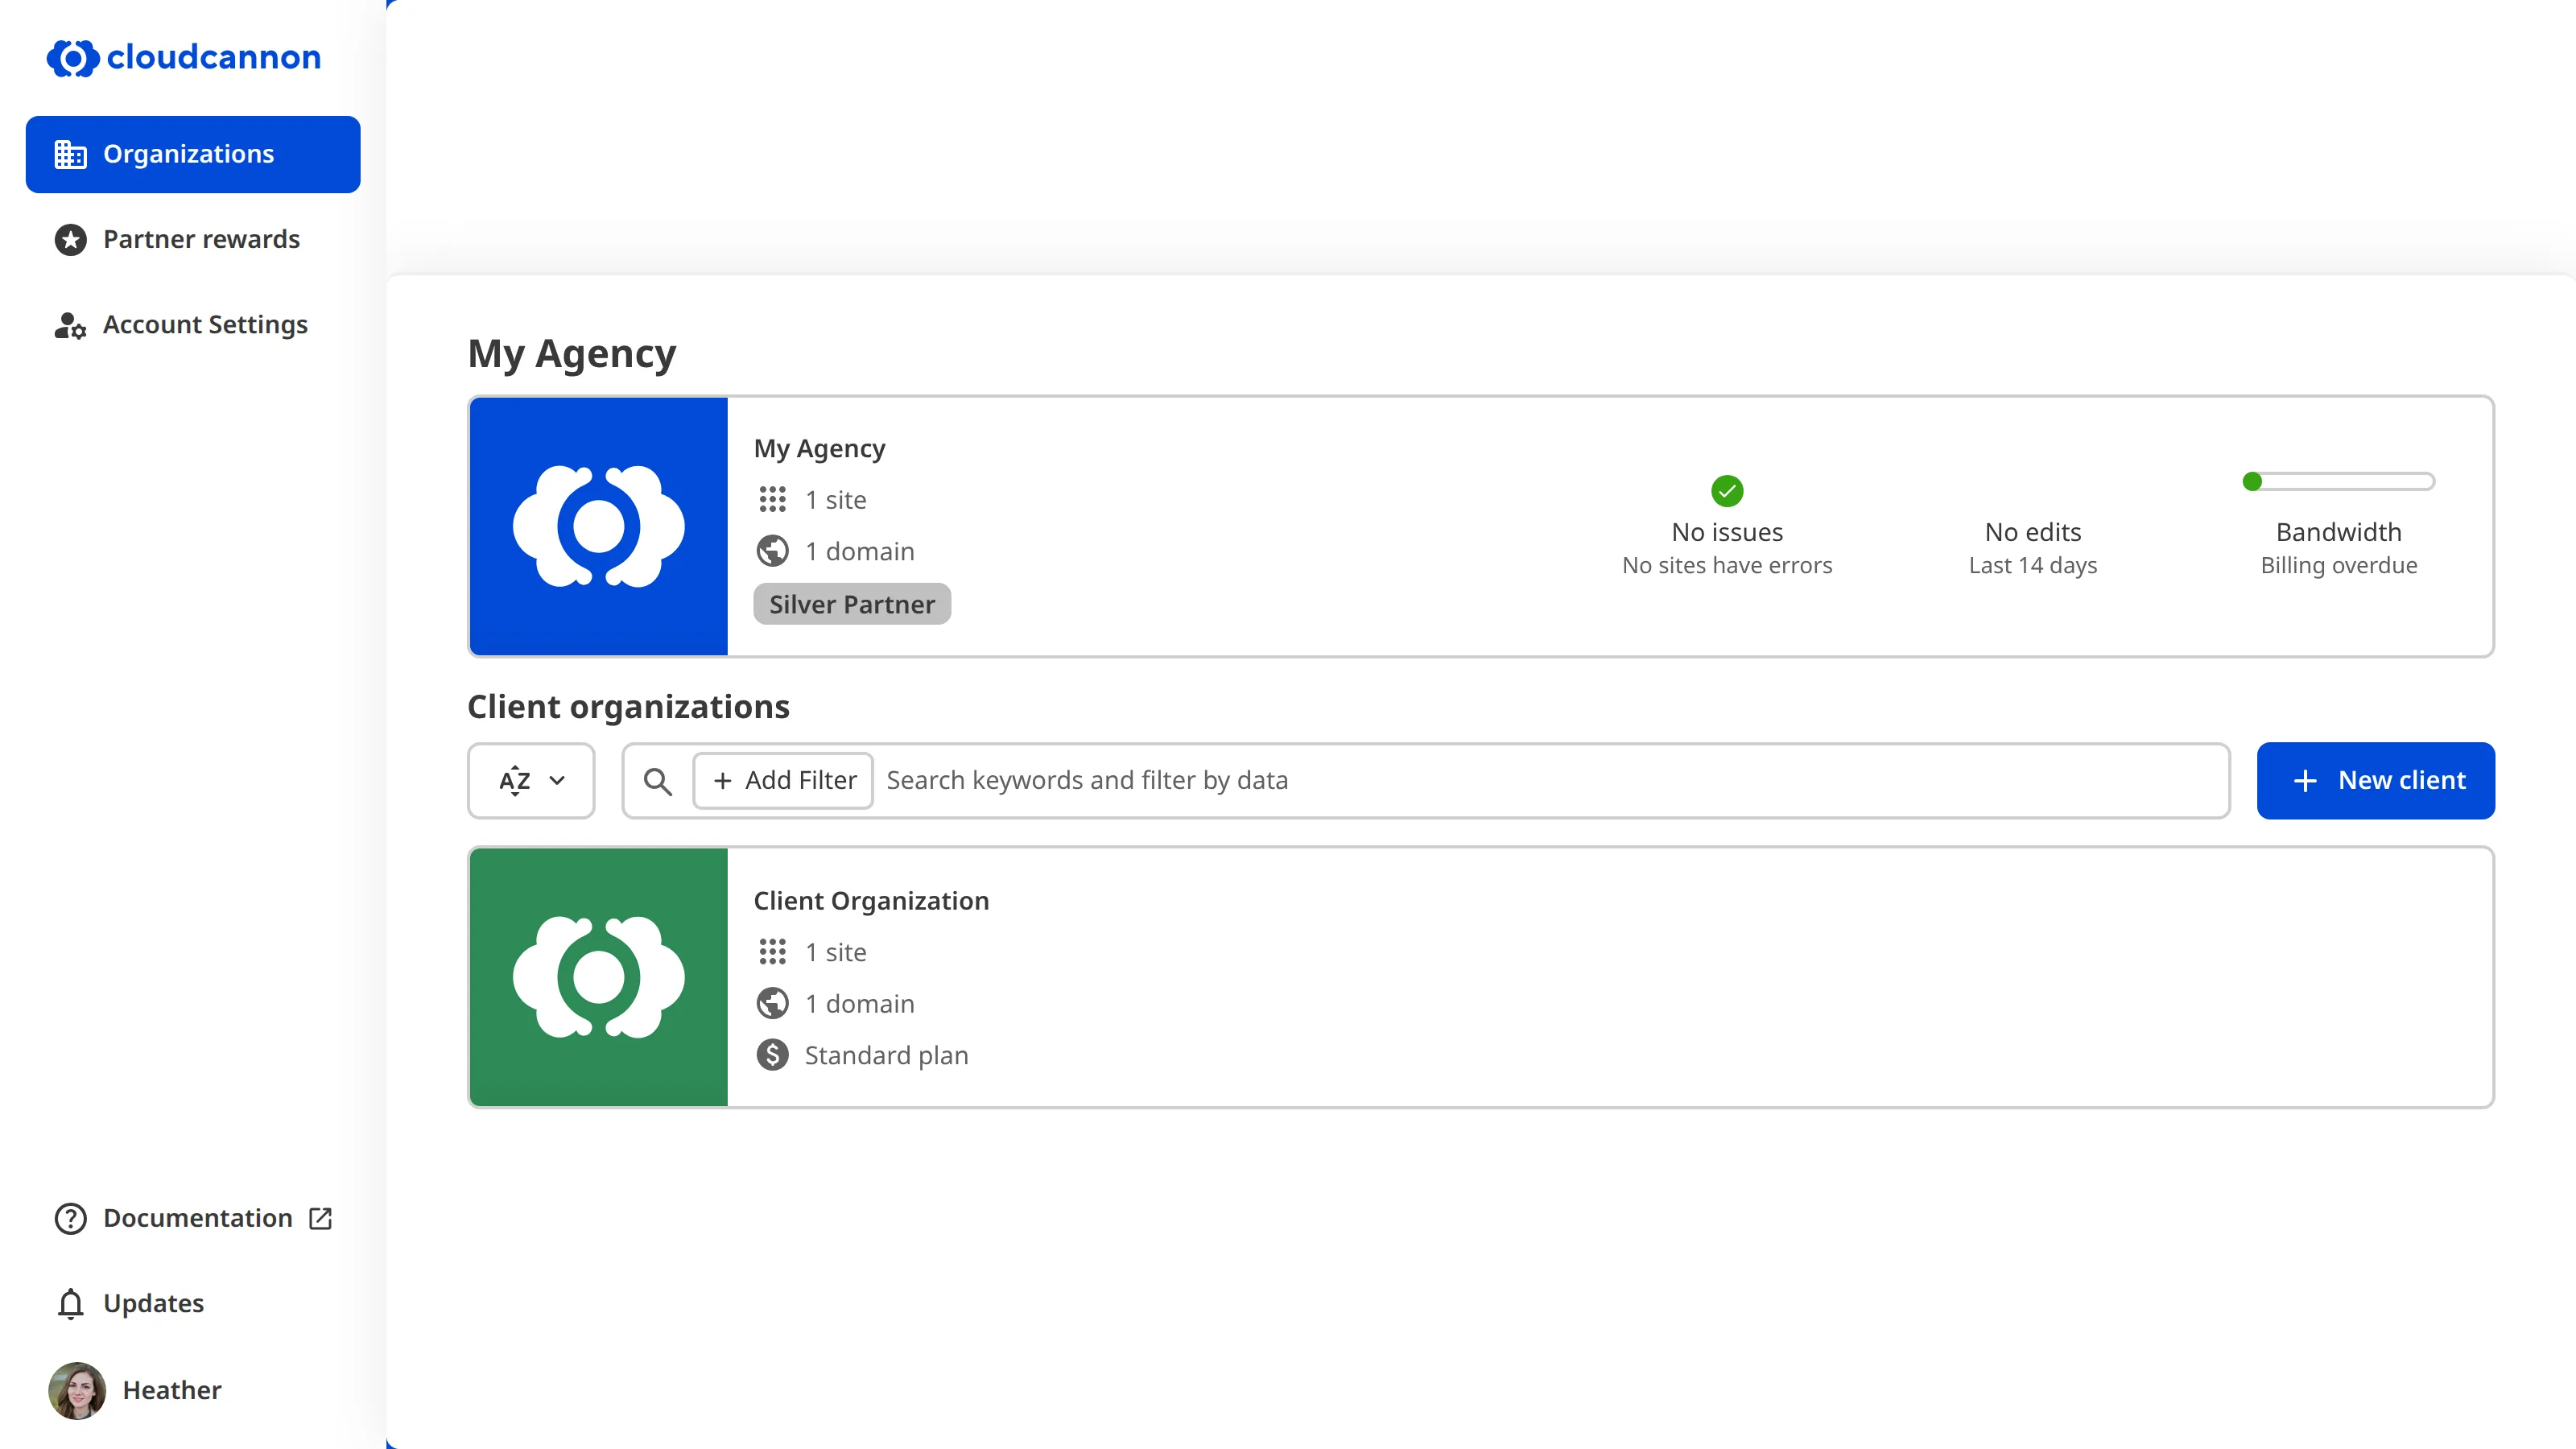Click the dollar plan icon in Client Organization
The height and width of the screenshot is (1449, 2576).
[772, 1055]
